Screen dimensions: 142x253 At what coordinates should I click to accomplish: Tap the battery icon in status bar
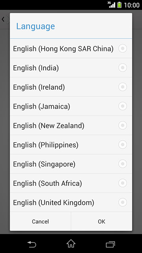119,5
